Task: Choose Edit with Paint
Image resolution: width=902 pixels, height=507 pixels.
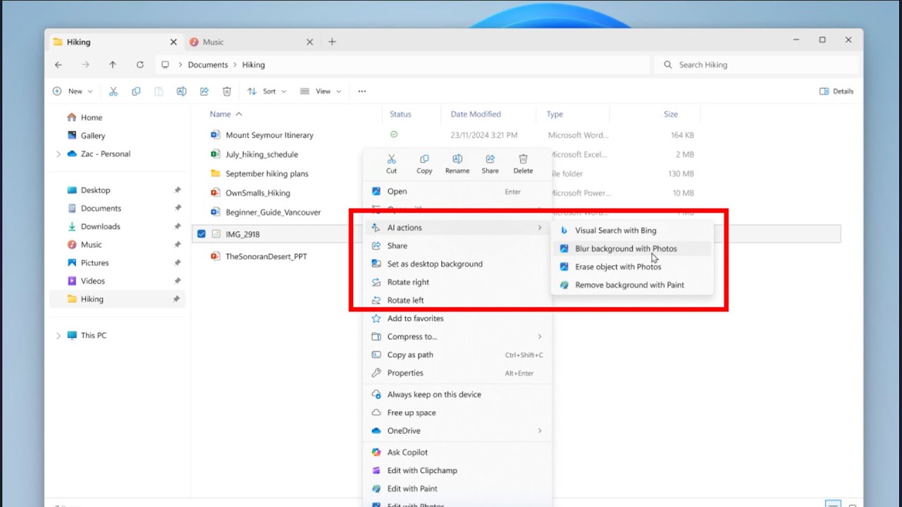Action: tap(456, 489)
